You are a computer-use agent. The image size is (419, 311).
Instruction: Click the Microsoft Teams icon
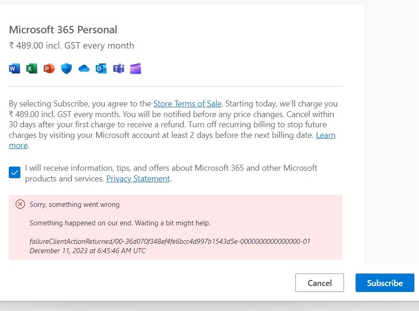(119, 69)
